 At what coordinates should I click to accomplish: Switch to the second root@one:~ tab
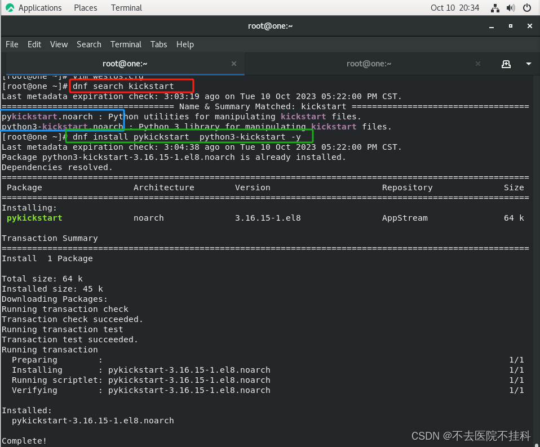click(369, 64)
